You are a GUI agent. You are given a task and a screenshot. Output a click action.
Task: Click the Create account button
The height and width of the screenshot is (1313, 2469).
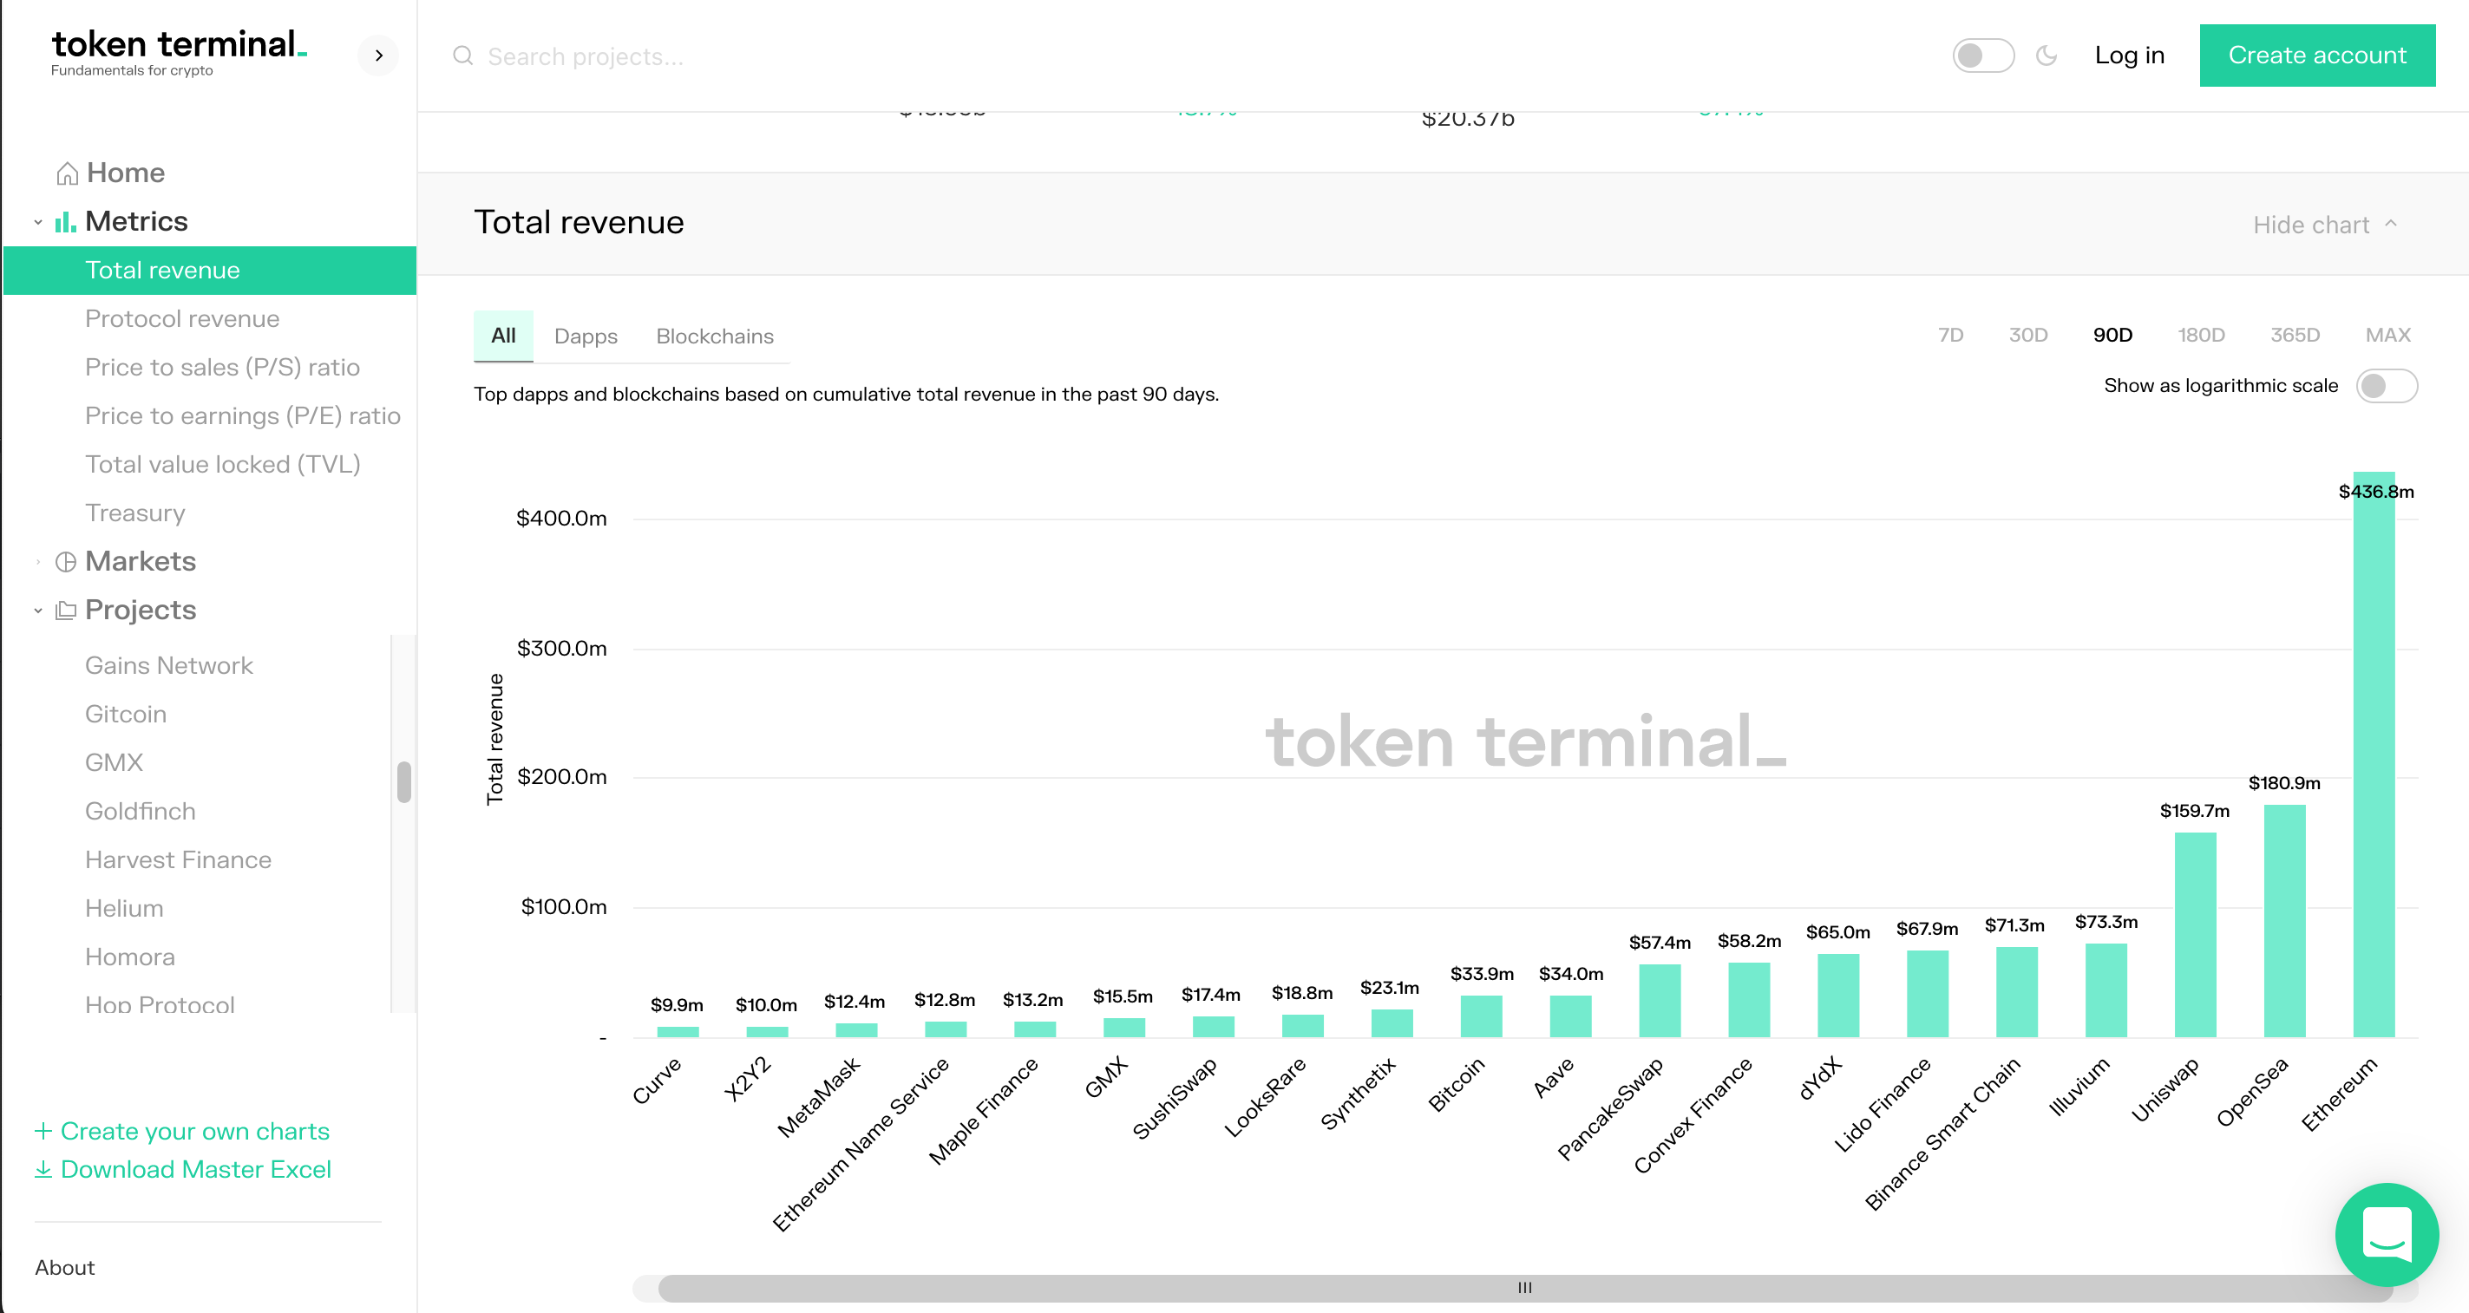click(2316, 56)
